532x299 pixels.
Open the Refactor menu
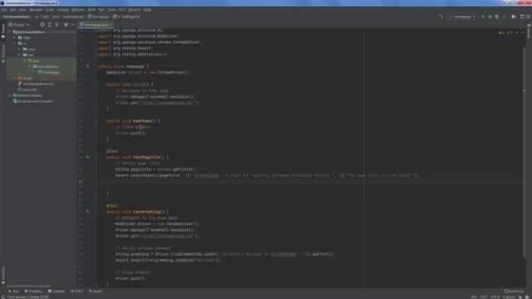click(x=77, y=9)
